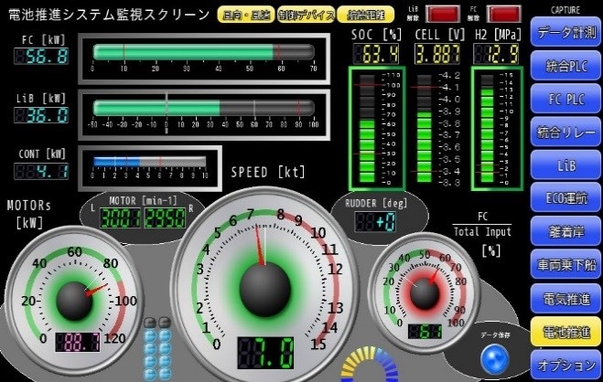The height and width of the screenshot is (382, 603).
Task: Switch to 電気推進 screen
Action: click(x=564, y=298)
